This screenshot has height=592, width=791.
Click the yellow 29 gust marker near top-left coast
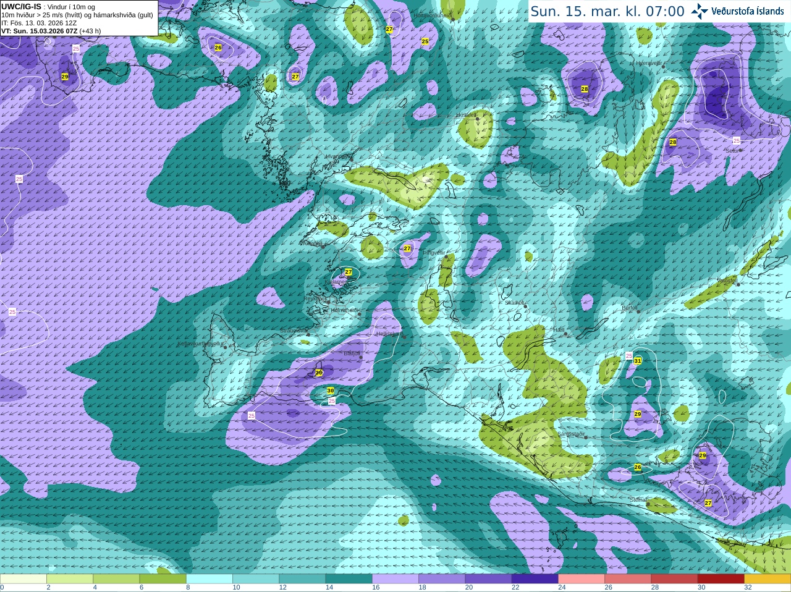click(x=65, y=77)
